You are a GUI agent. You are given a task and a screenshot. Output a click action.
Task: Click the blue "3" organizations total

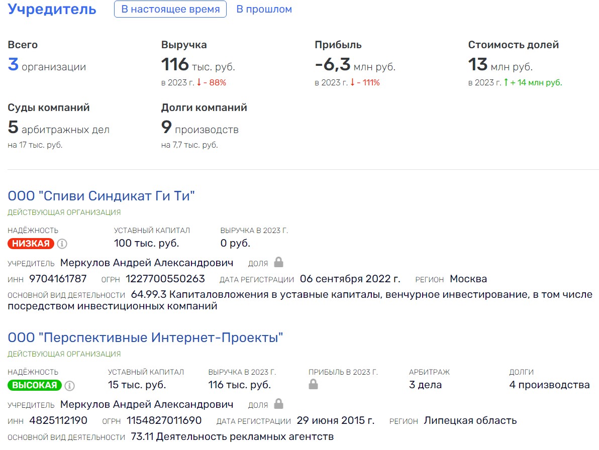pyautogui.click(x=13, y=65)
